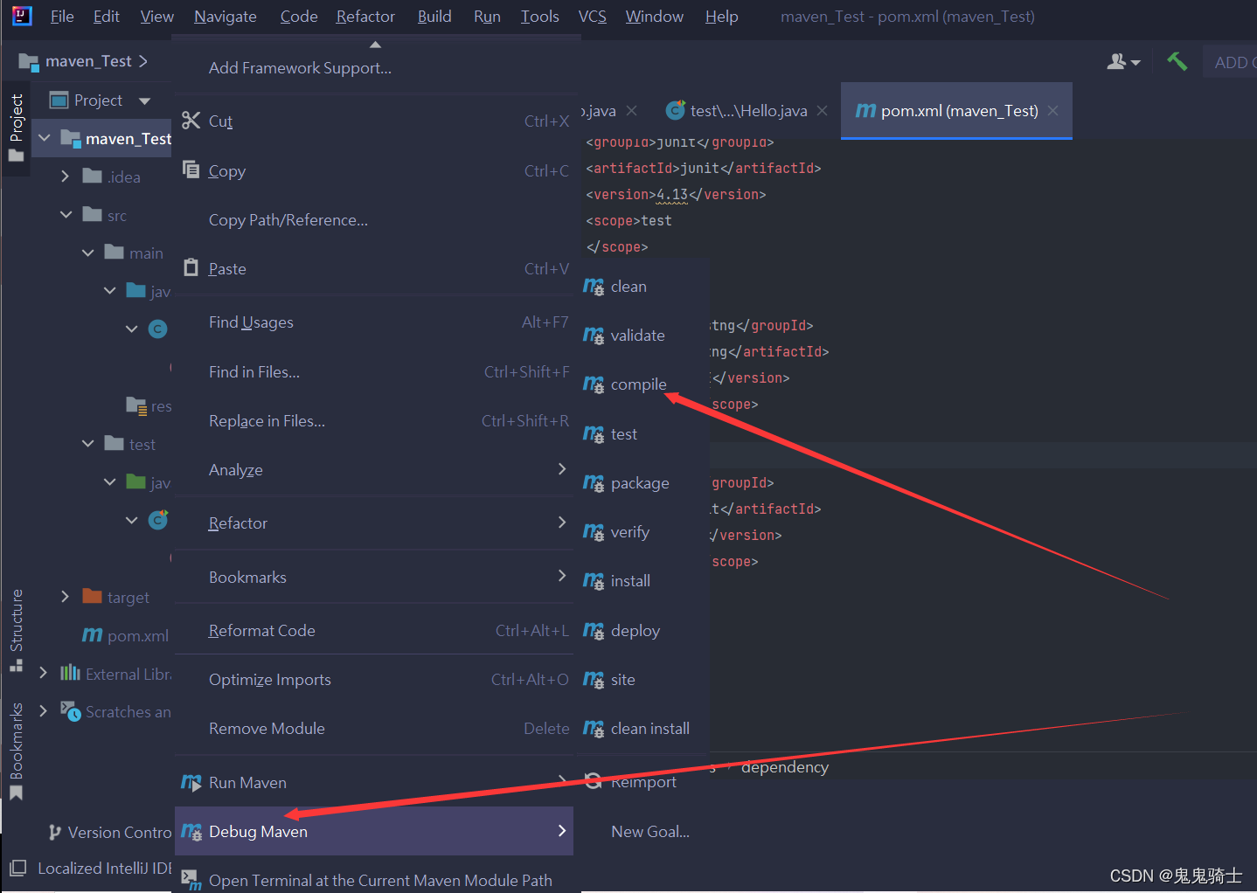Click the Maven icon beside test goal
This screenshot has height=893, width=1257.
tap(594, 434)
